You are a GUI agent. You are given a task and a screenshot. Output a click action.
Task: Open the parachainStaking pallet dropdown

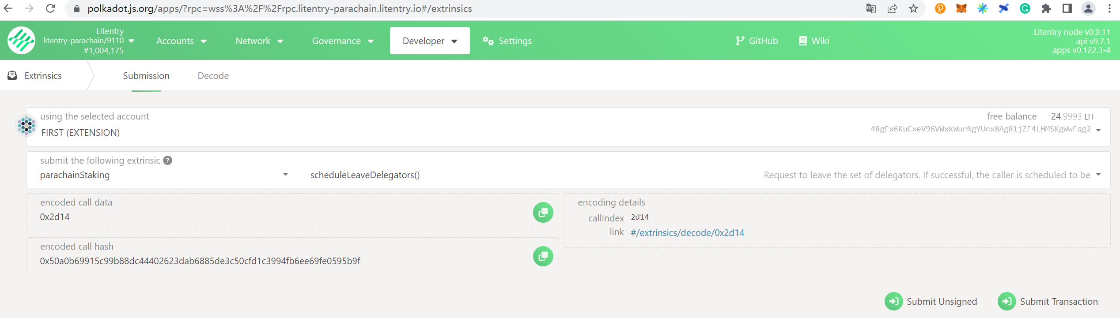pos(285,175)
